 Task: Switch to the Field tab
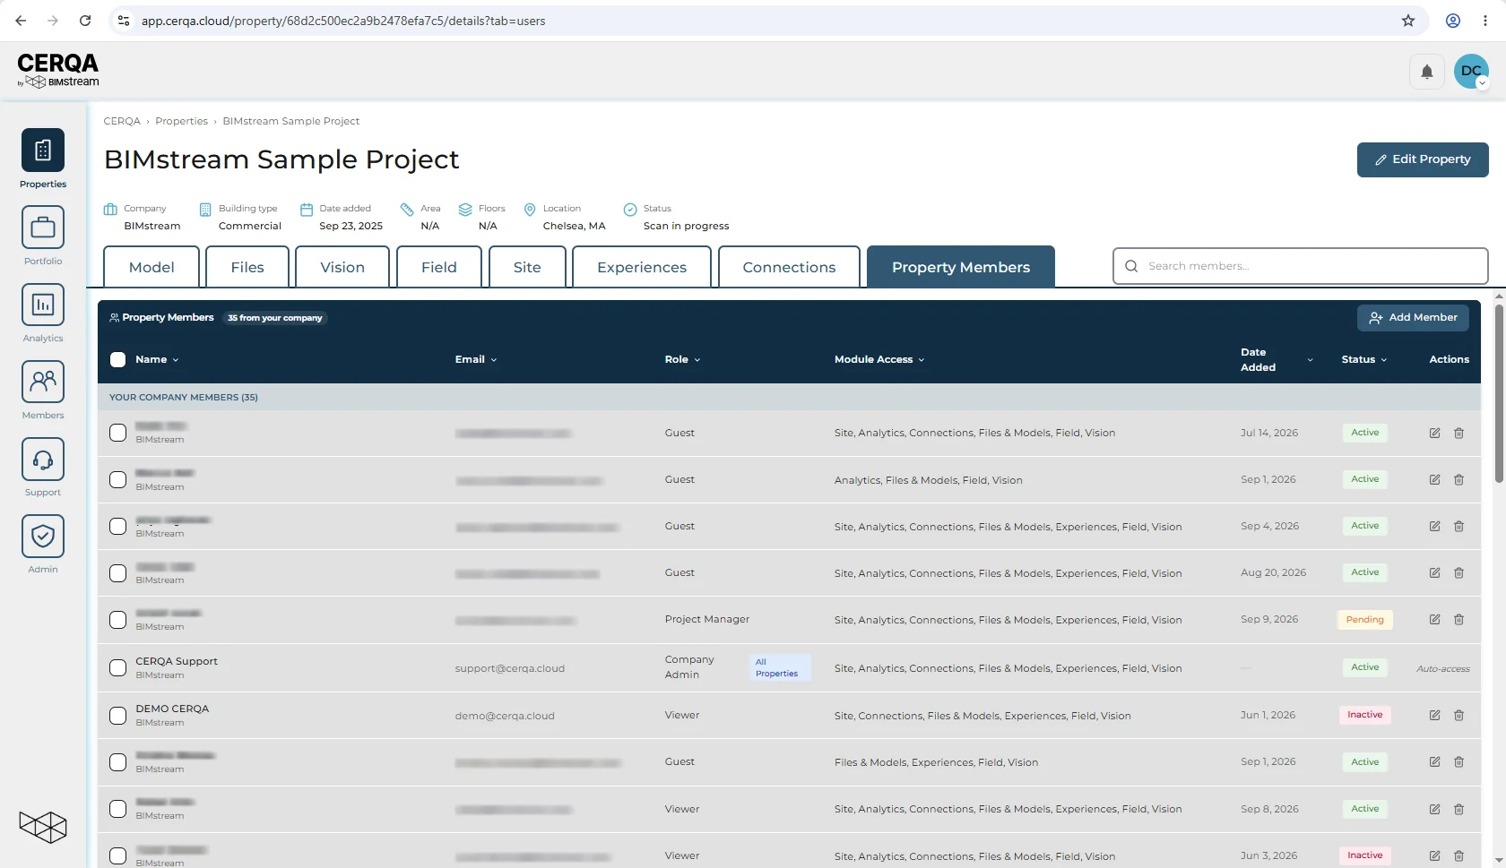point(439,267)
